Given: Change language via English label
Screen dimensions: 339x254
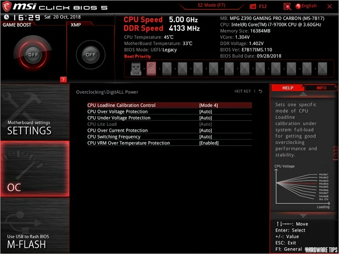Looking at the screenshot, I should (309, 6).
